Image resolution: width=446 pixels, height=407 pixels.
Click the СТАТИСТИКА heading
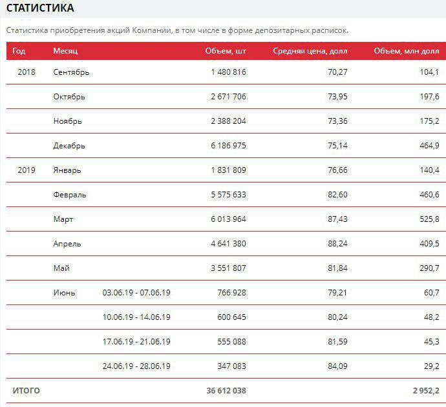[x=40, y=8]
